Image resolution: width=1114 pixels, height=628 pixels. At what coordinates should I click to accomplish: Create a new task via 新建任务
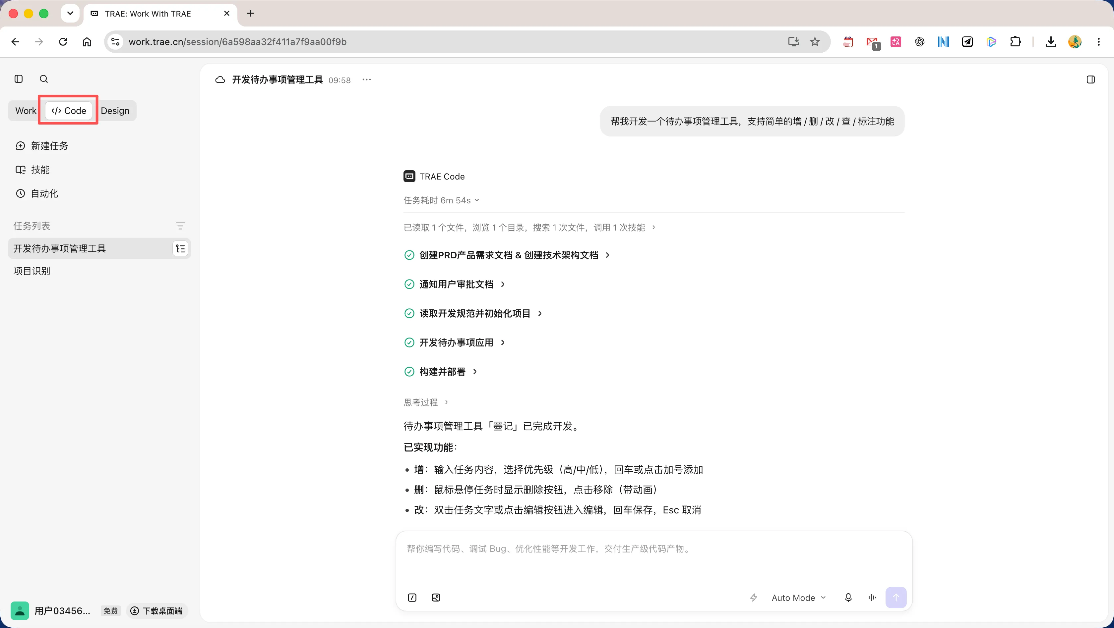[42, 145]
